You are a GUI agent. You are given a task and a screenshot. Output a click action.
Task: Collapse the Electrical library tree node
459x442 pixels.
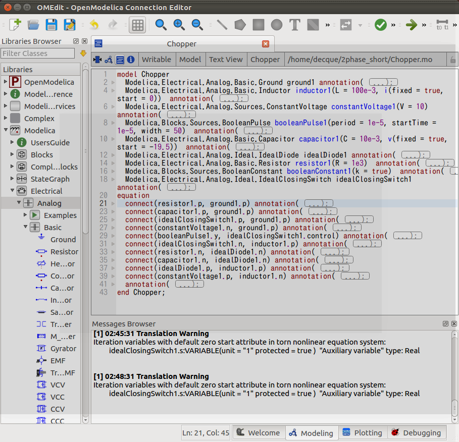pos(12,190)
